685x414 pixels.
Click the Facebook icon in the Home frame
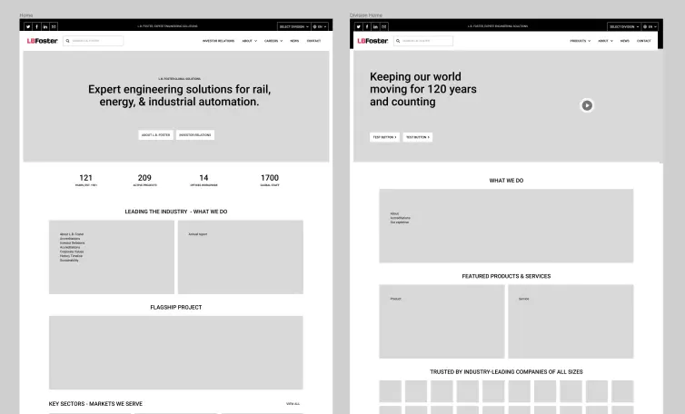click(36, 26)
